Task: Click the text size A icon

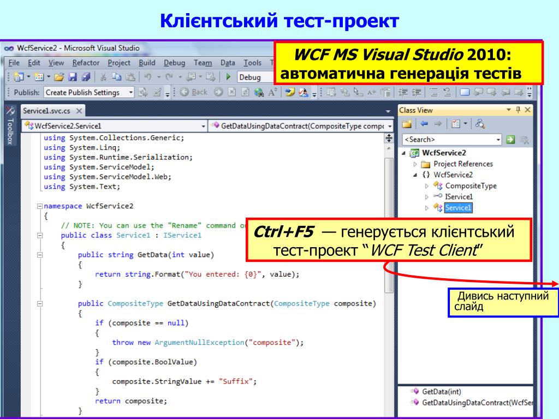Action: click(273, 92)
